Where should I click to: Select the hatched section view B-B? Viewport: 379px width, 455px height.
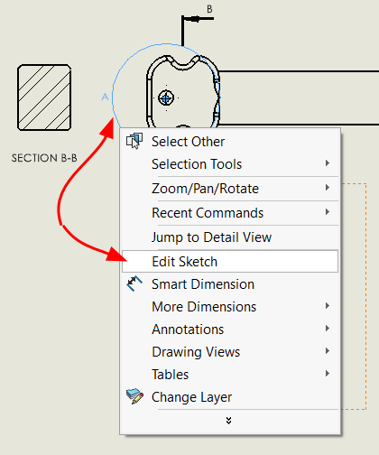coord(44,97)
